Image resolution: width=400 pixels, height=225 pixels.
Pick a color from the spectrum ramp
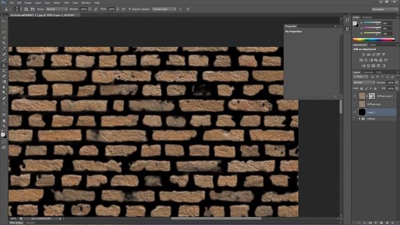(x=374, y=39)
